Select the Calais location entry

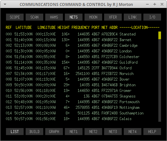click(x=125, y=119)
